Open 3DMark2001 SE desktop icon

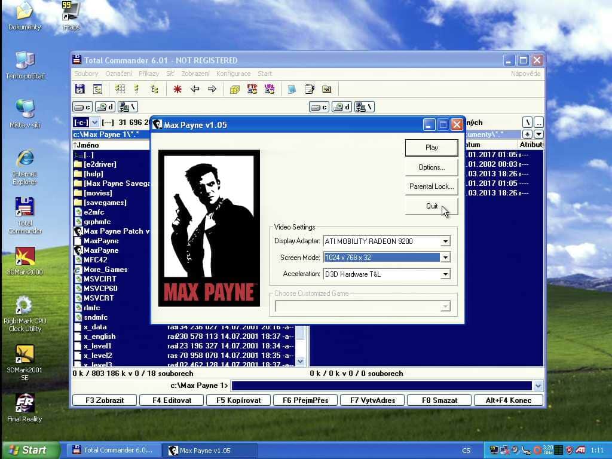(25, 363)
